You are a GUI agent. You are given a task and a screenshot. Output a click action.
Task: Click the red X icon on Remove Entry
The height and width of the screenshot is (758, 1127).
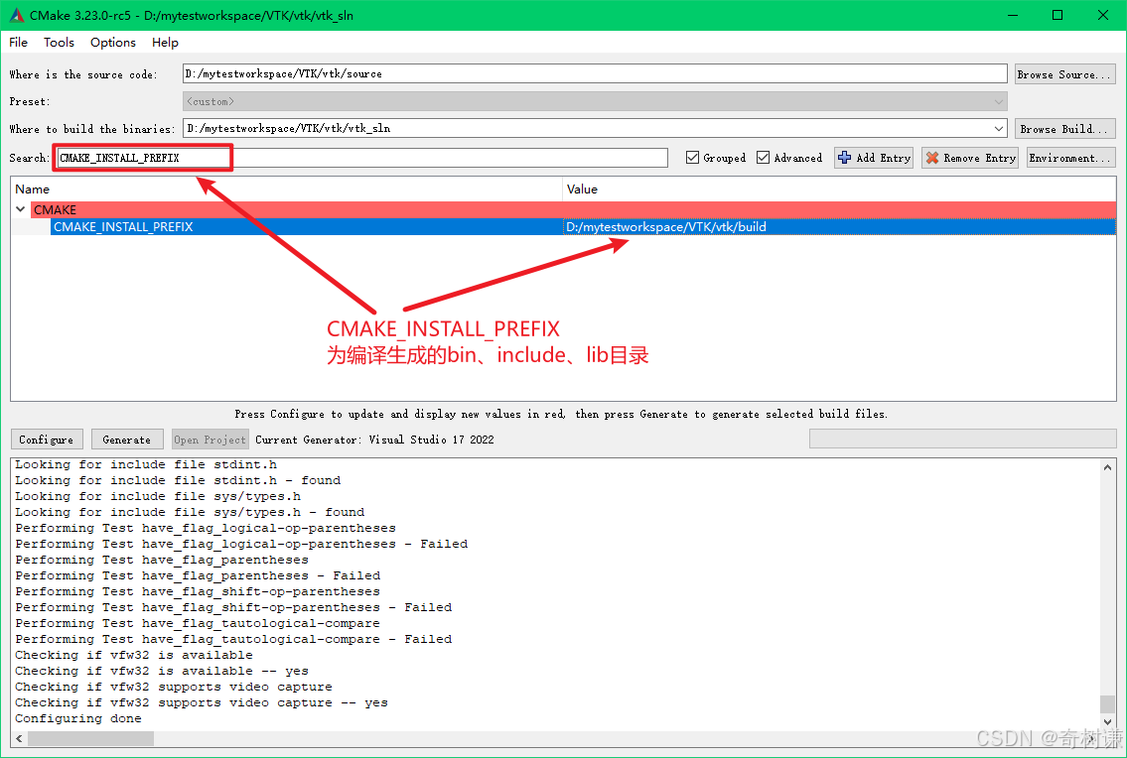(x=932, y=158)
